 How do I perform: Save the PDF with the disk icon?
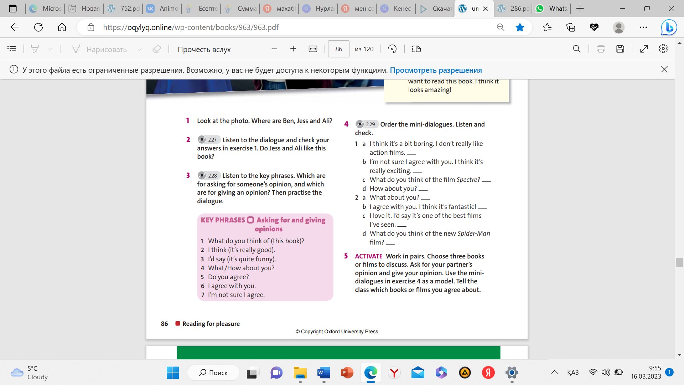tap(620, 49)
